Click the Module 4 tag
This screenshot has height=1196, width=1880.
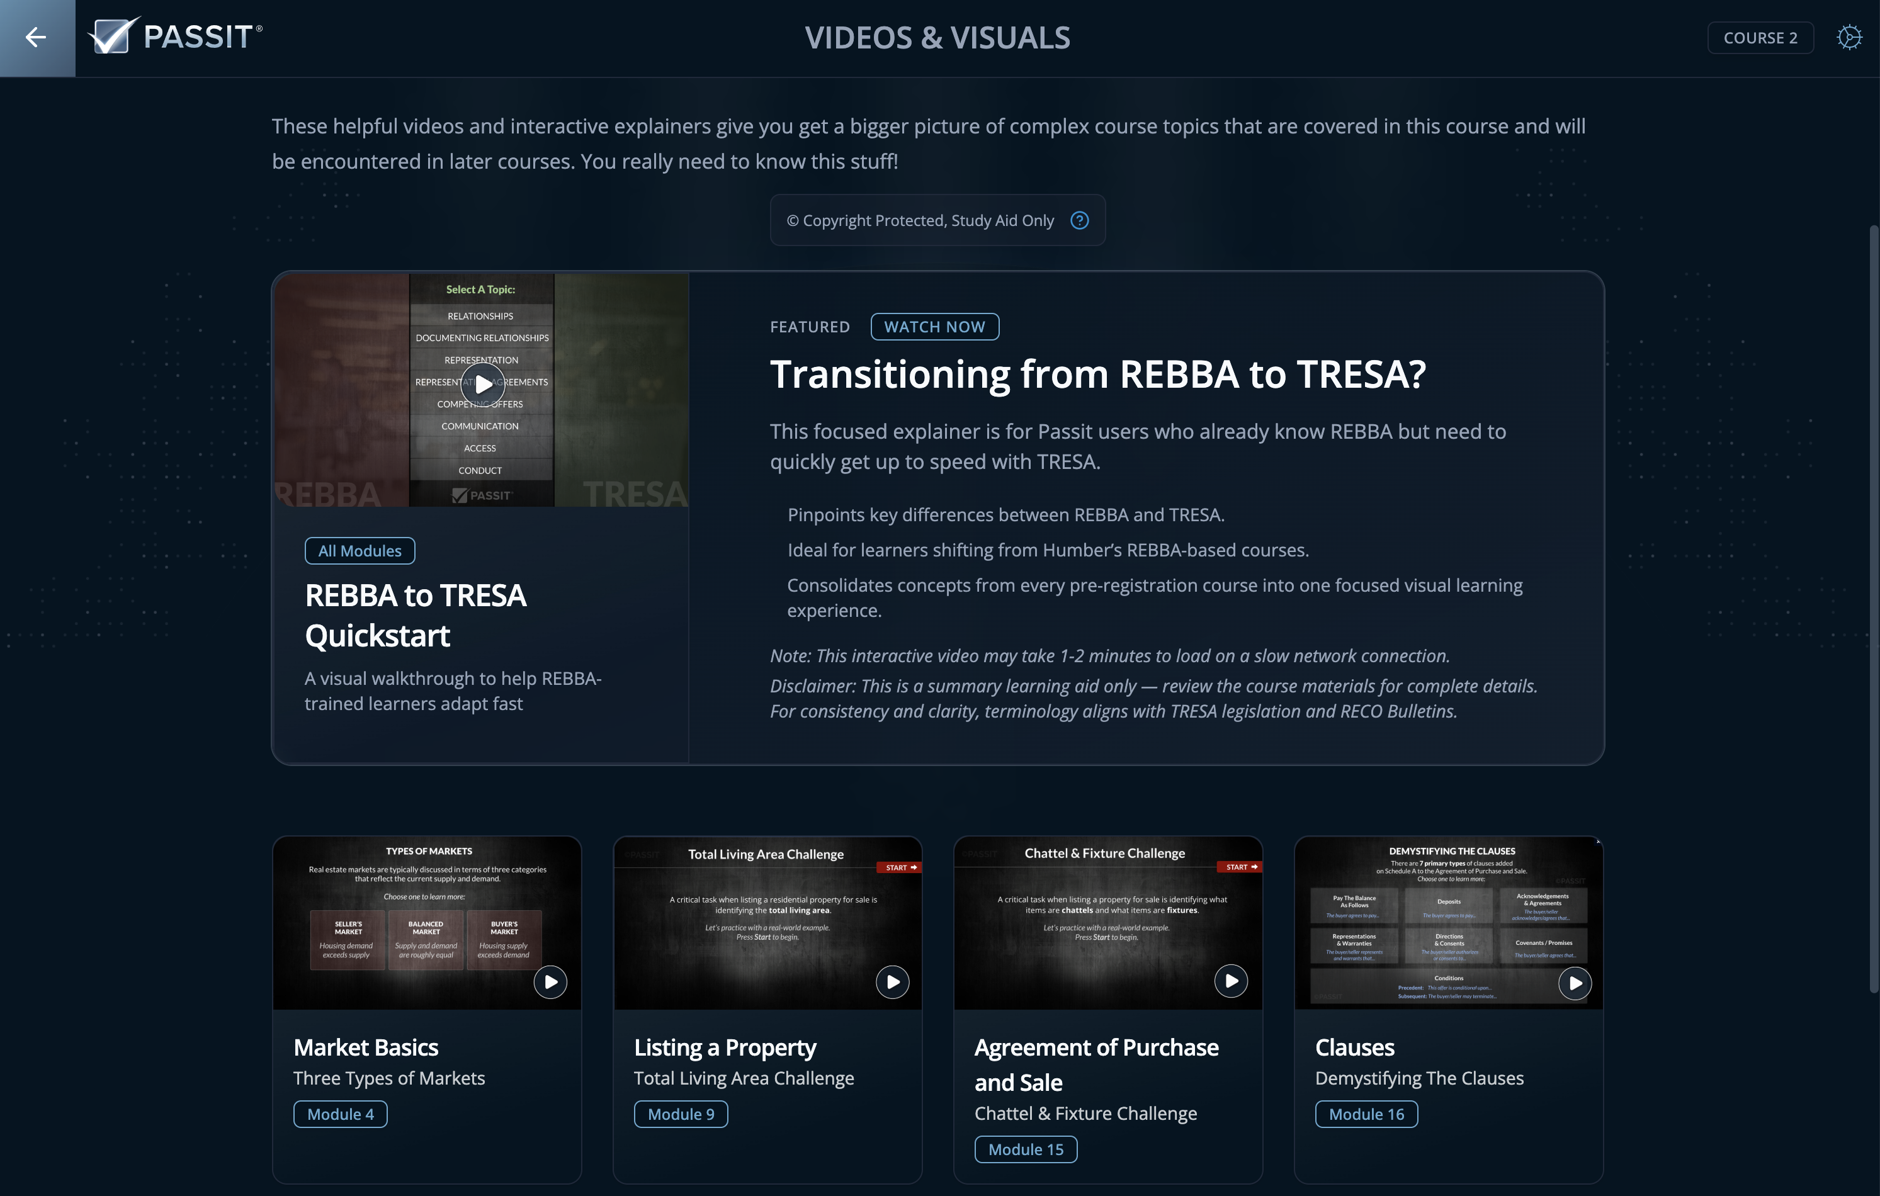point(341,1114)
